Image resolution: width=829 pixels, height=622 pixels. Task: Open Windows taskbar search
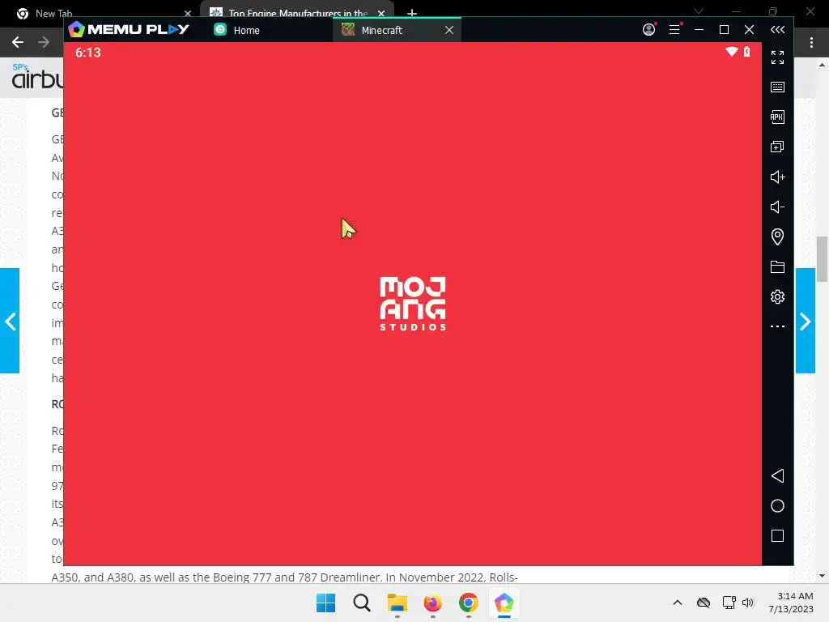point(362,603)
